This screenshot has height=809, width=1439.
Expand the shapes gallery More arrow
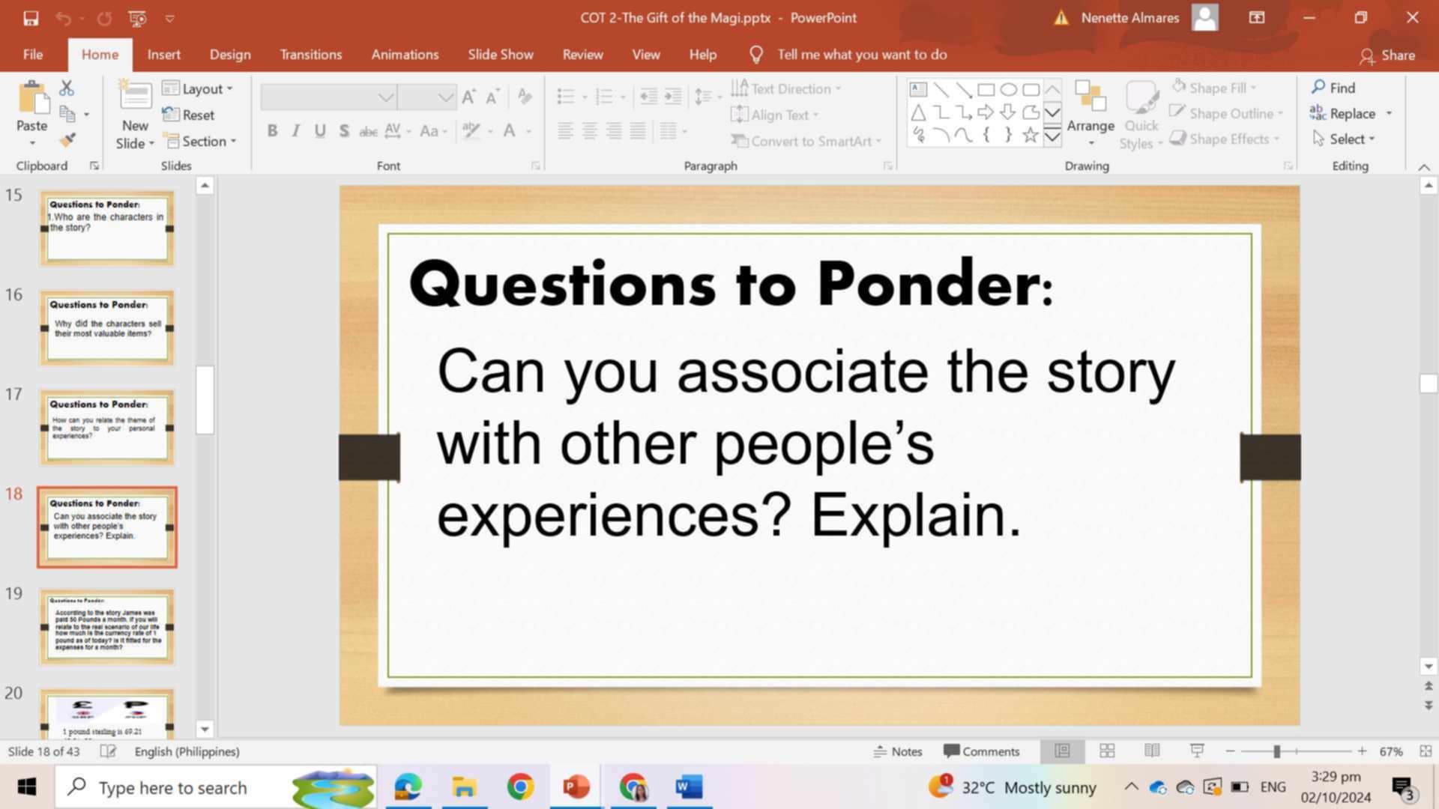click(x=1052, y=136)
